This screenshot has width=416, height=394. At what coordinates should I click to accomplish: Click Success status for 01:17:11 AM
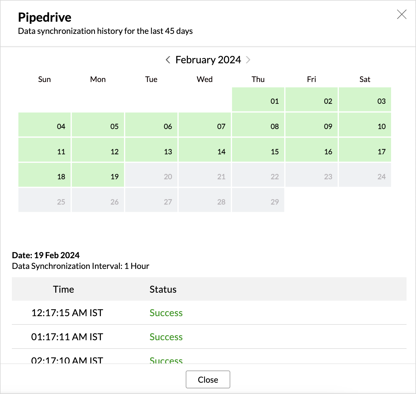tap(166, 337)
